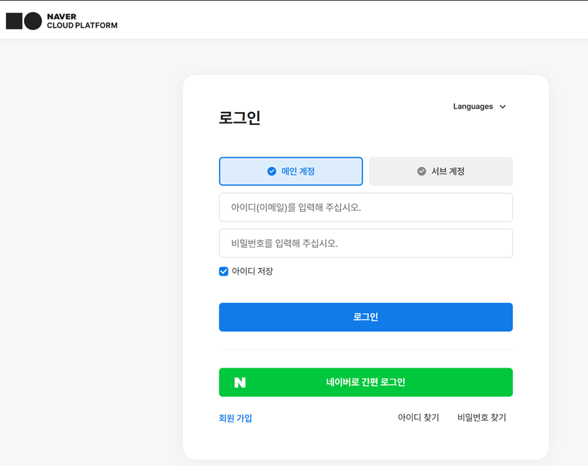Uncheck the 아이디 저장 checkbox

click(x=223, y=271)
